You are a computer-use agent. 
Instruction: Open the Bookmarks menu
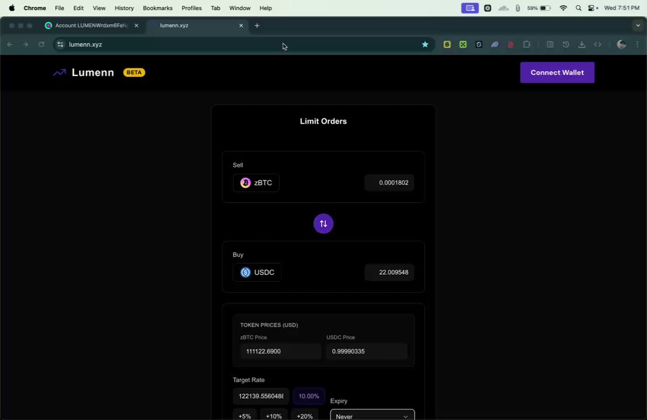[x=158, y=8]
